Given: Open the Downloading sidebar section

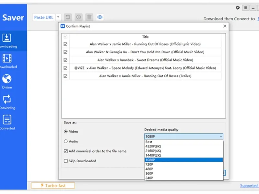Looking at the screenshot, I should tap(7, 40).
